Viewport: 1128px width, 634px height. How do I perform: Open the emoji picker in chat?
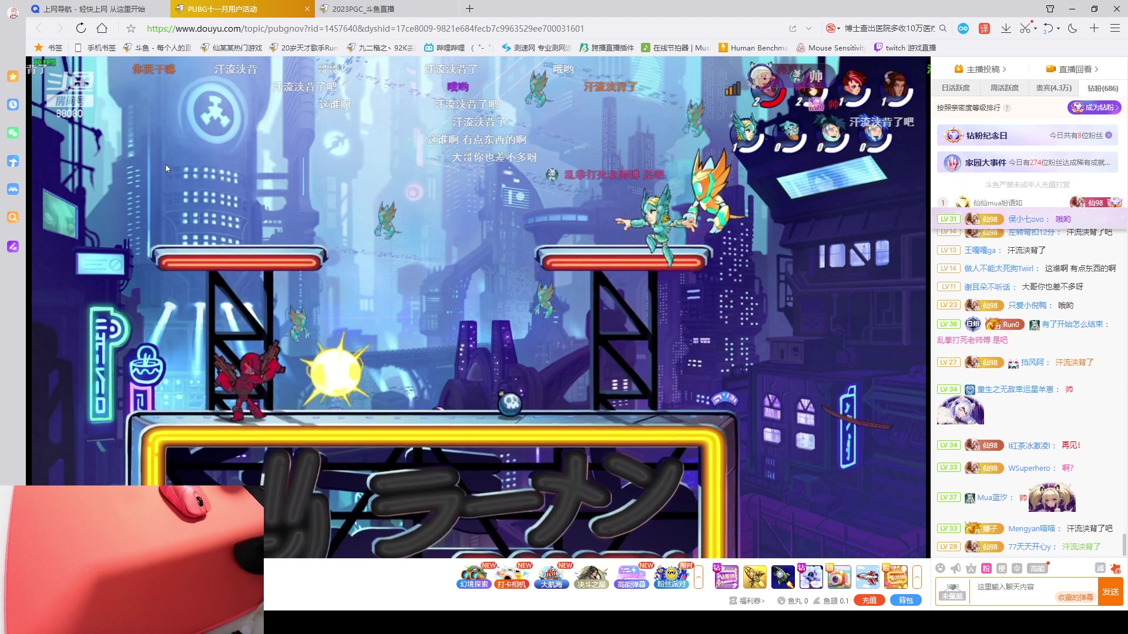point(940,568)
